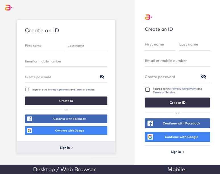Screen dimensions: 220x174
Task: Click the Mobile caption label
Action: pyautogui.click(x=176, y=169)
